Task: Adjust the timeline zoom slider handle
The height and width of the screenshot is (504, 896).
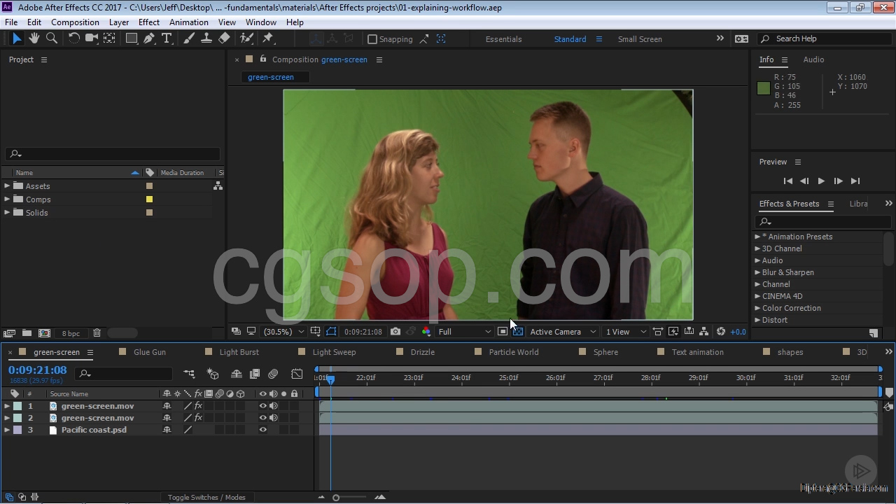Action: pos(336,498)
